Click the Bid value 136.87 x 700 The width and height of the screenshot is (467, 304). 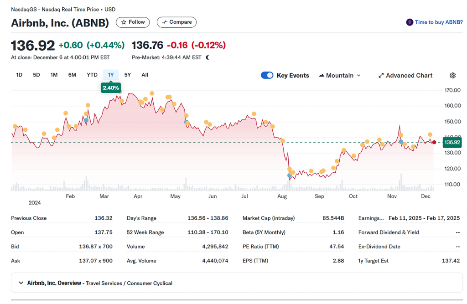click(96, 247)
